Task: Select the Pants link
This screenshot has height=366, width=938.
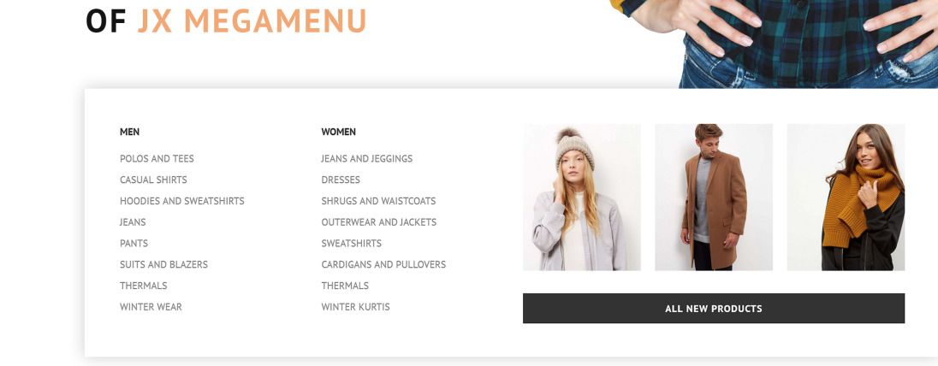Action: point(134,244)
